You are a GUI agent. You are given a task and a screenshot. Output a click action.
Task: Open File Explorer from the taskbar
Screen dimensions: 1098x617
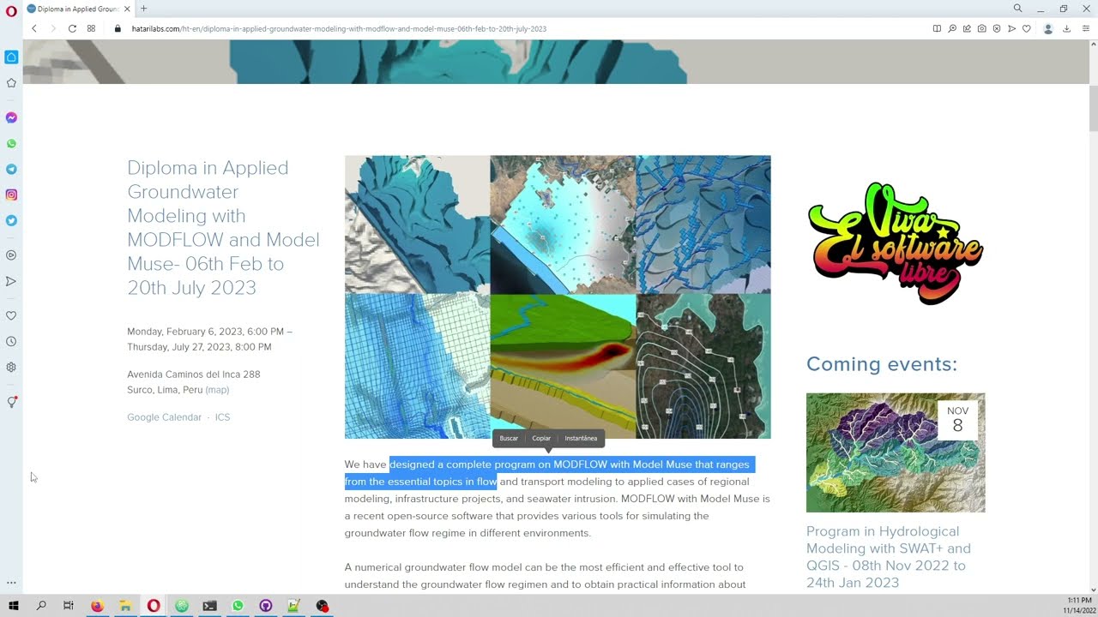[125, 606]
